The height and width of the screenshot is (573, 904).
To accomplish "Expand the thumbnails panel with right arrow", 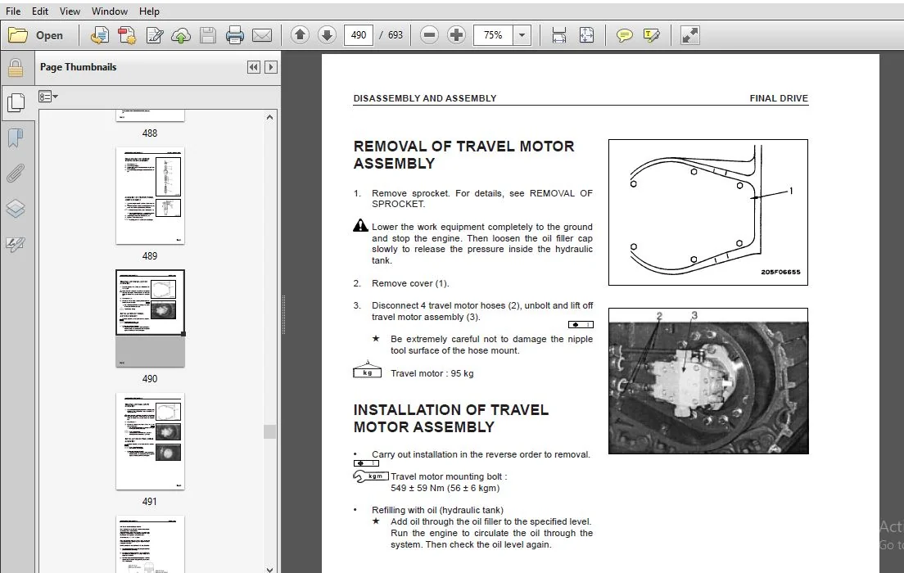I will (271, 67).
